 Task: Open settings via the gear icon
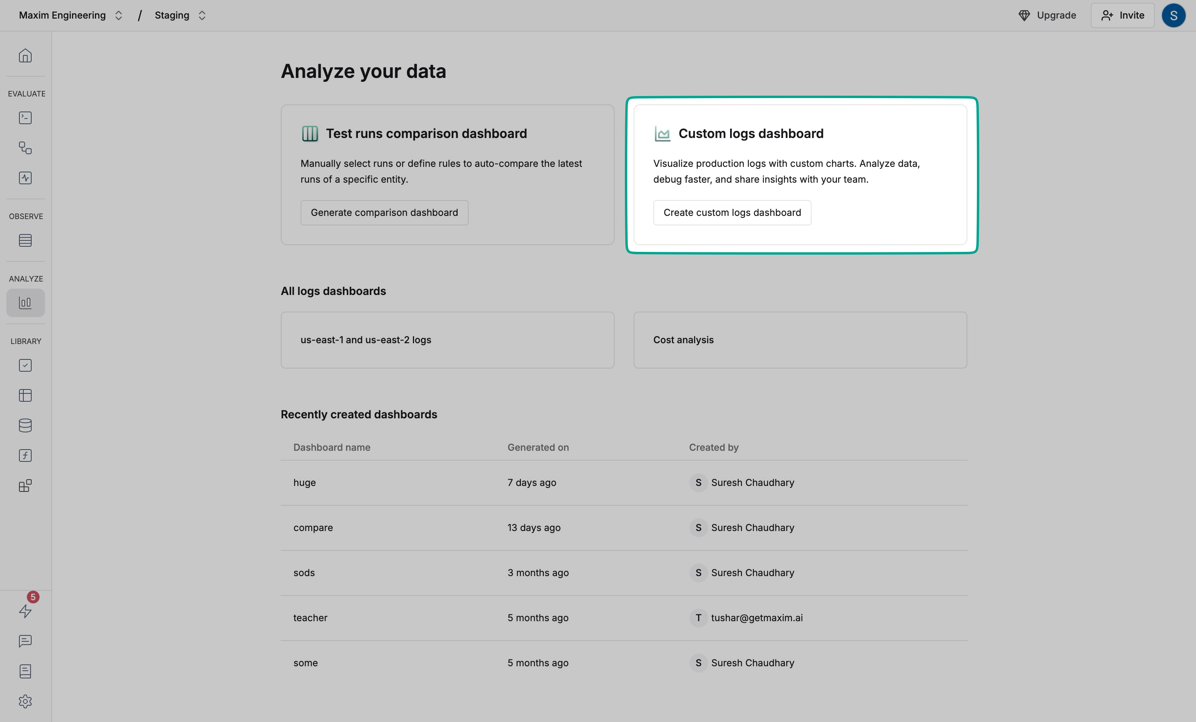[25, 701]
